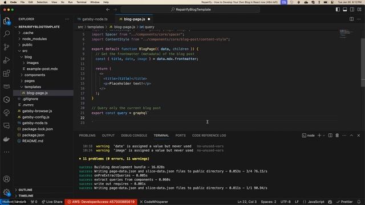Screen dimensions: 365x205
Task: Open editor More Actions ellipsis
Action: pos(359,19)
